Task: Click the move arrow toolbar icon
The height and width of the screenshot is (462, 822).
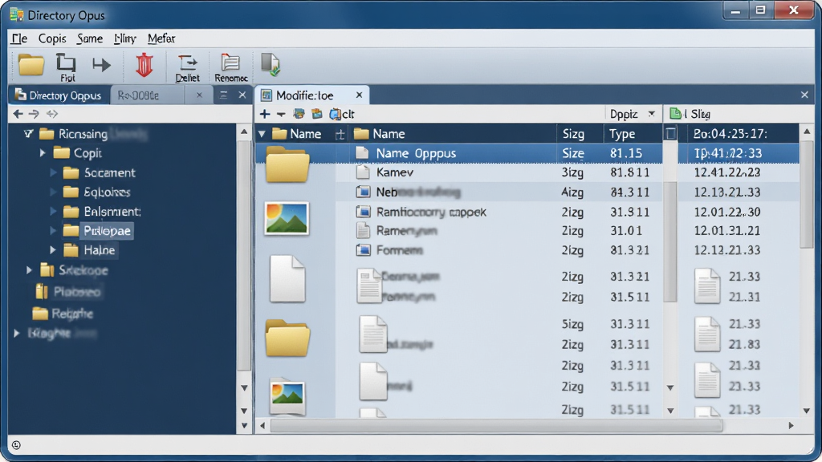Action: click(101, 65)
